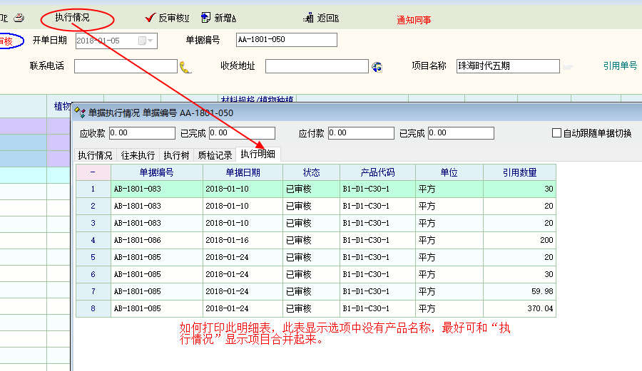Click the printer icon in top toolbar
This screenshot has height=371, width=642.
(19, 18)
